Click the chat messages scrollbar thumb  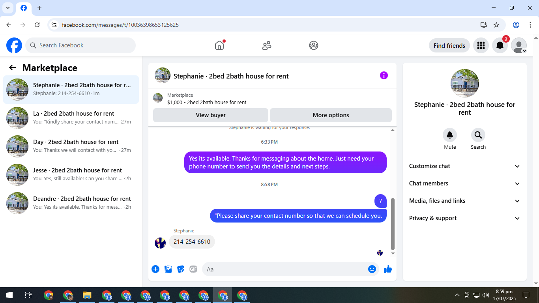(x=393, y=224)
